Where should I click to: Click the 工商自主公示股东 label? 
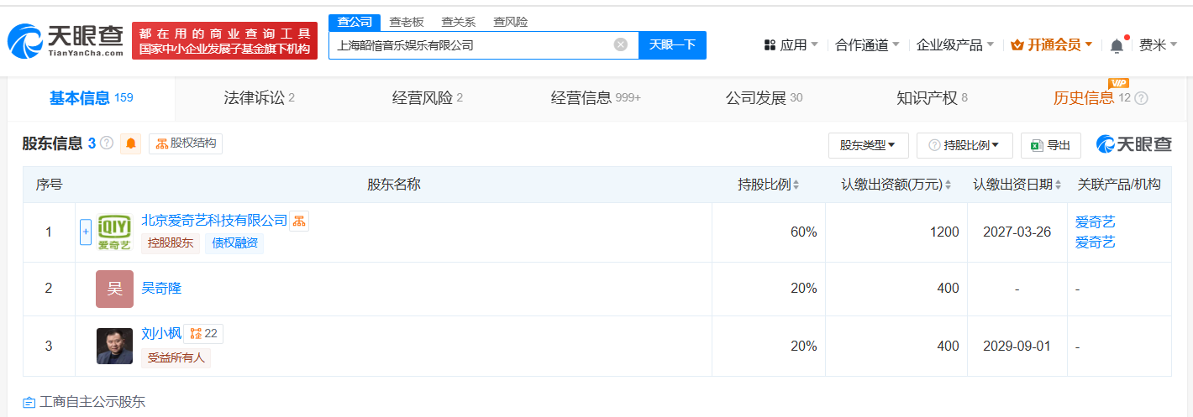tap(92, 403)
